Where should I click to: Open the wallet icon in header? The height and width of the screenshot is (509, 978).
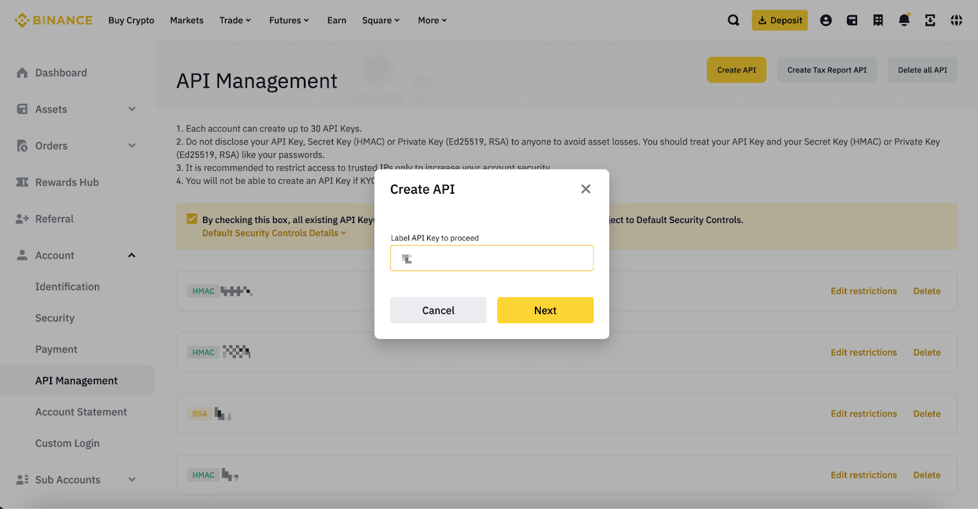tap(852, 20)
